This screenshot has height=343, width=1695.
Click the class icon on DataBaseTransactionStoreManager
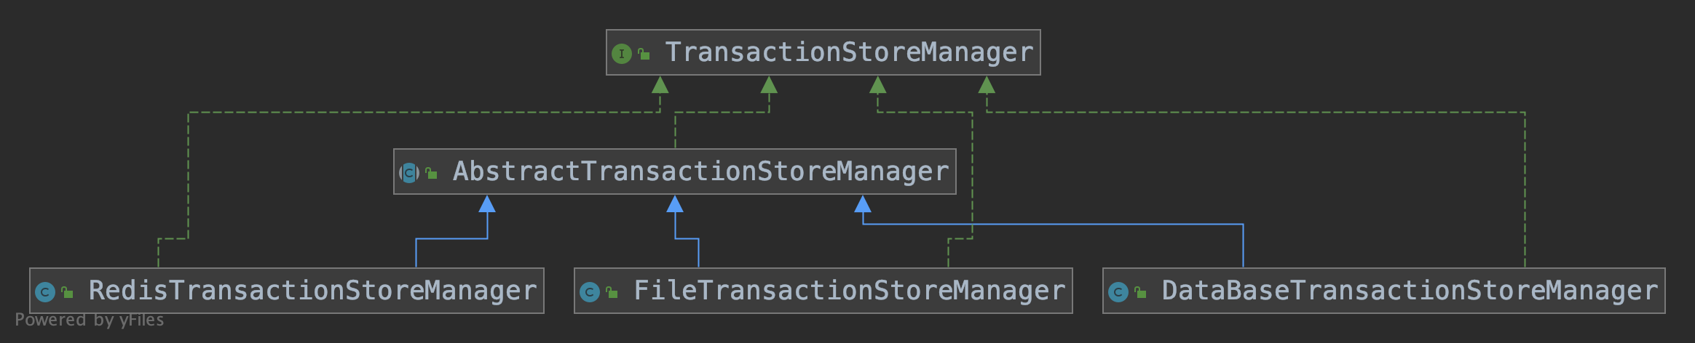point(1118,292)
